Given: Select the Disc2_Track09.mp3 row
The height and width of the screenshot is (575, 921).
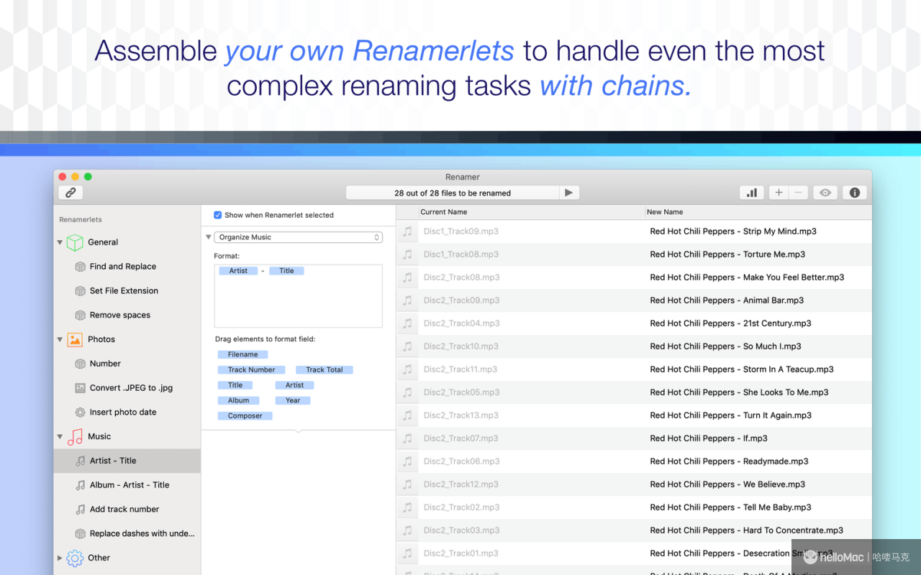Looking at the screenshot, I should (x=634, y=300).
